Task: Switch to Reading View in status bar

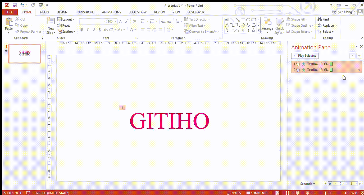Action: 297,193
